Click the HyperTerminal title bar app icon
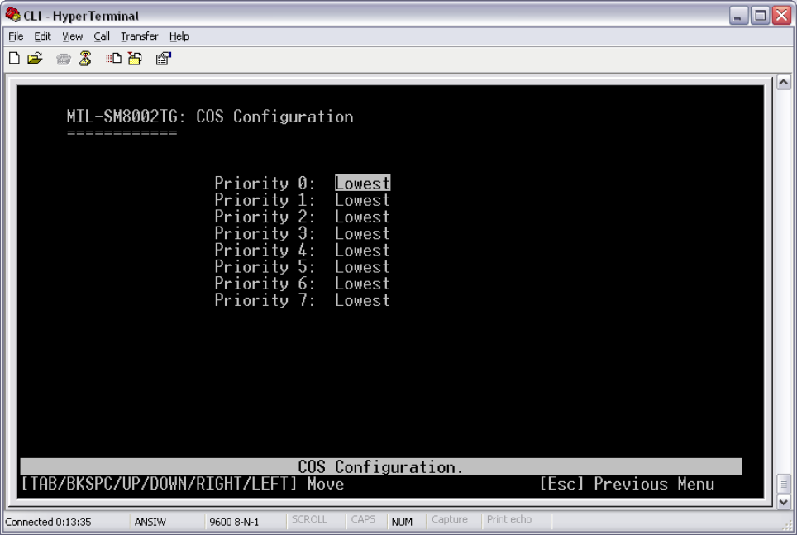The image size is (797, 535). coord(12,15)
